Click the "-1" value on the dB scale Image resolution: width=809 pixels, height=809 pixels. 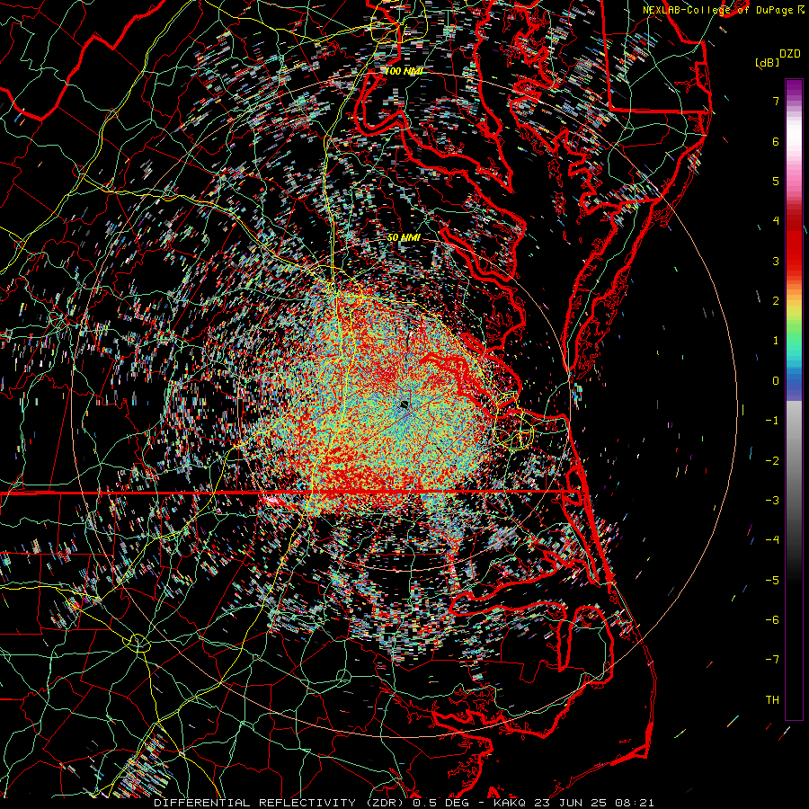772,421
